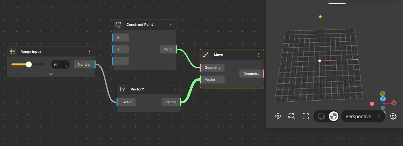The height and width of the screenshot is (146, 403).
Task: Open the Perspective projection dropdown
Action: (x=363, y=116)
